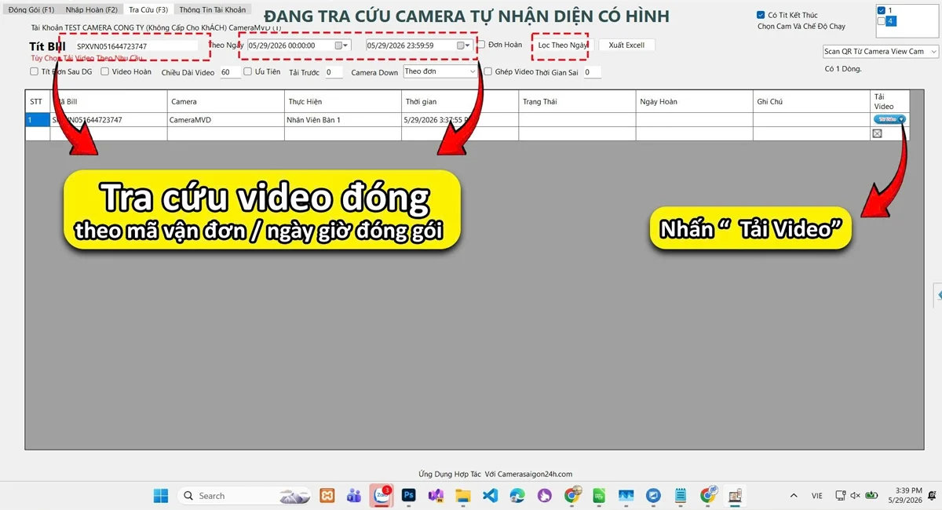
Task: Click the Ghi Chú column header
Action: coord(811,102)
